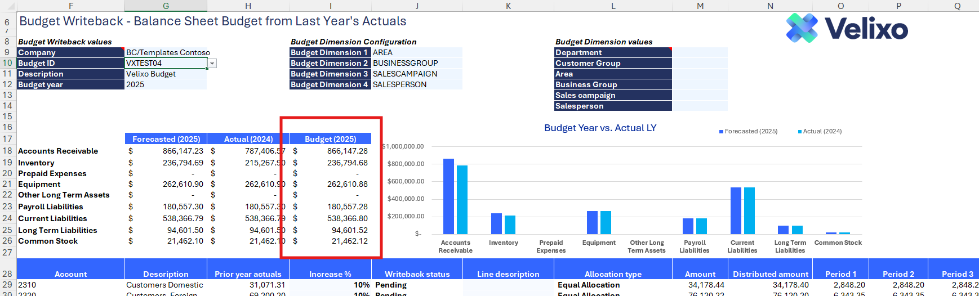Select column G header
Screen dimensions: 979x296
pos(166,6)
